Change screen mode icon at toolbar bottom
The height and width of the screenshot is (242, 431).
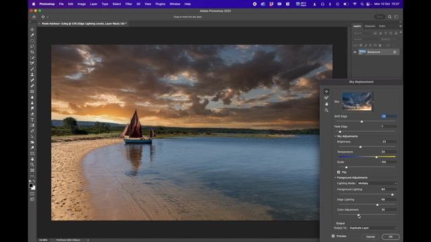[x=32, y=199]
